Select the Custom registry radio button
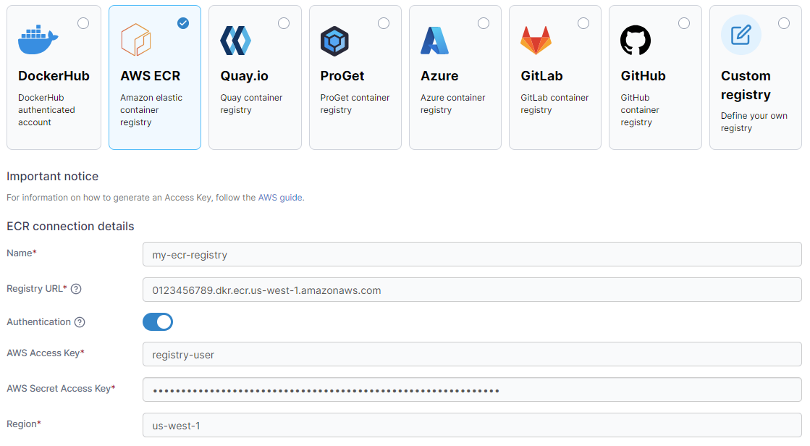 tap(784, 23)
